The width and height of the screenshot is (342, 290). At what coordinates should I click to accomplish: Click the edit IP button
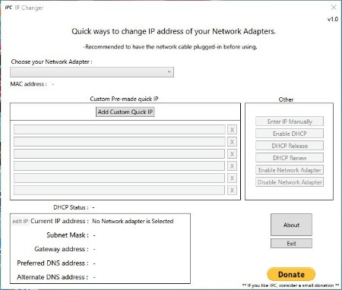pos(21,221)
